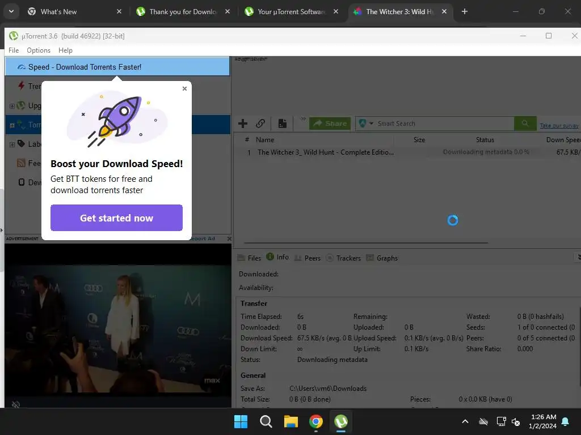
Task: Click the Get started now button
Action: click(x=116, y=218)
